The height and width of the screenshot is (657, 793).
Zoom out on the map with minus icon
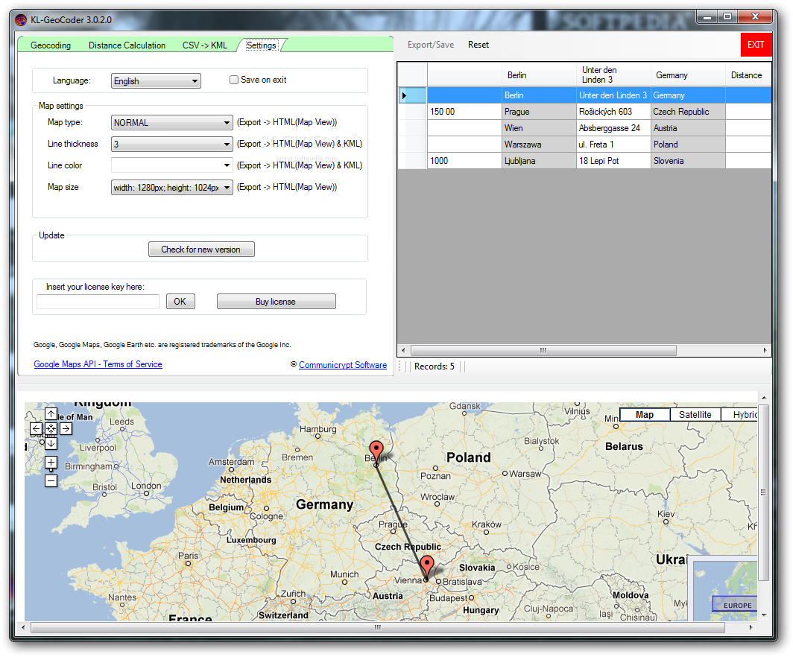click(x=51, y=480)
